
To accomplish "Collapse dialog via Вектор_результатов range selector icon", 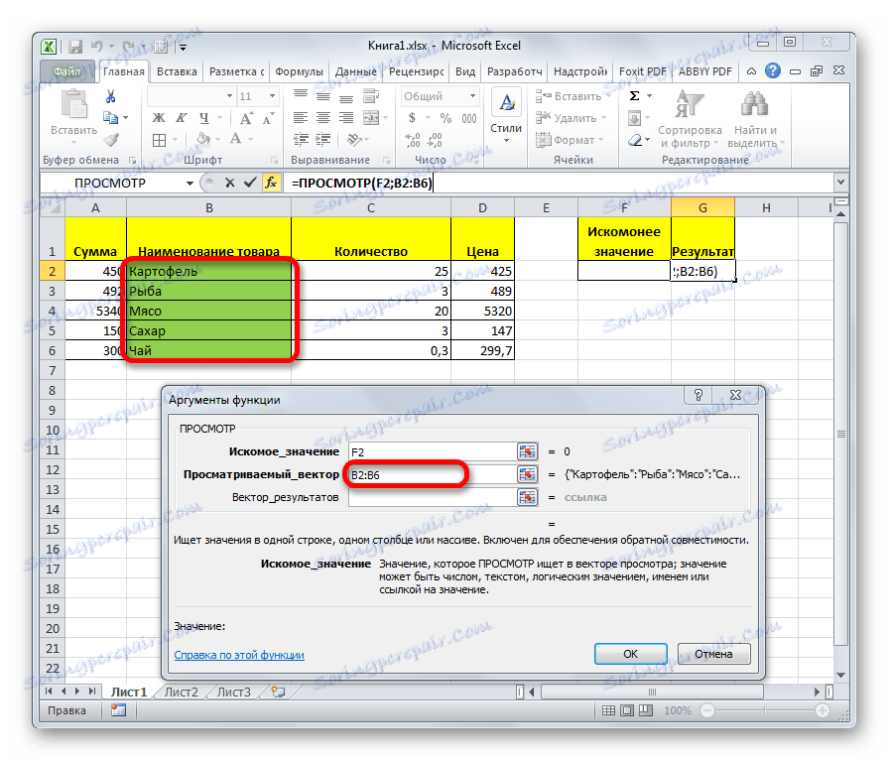I will (527, 497).
